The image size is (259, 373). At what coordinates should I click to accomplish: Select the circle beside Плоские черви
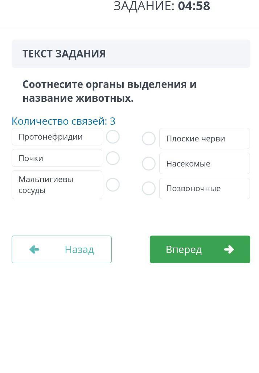[x=149, y=139]
